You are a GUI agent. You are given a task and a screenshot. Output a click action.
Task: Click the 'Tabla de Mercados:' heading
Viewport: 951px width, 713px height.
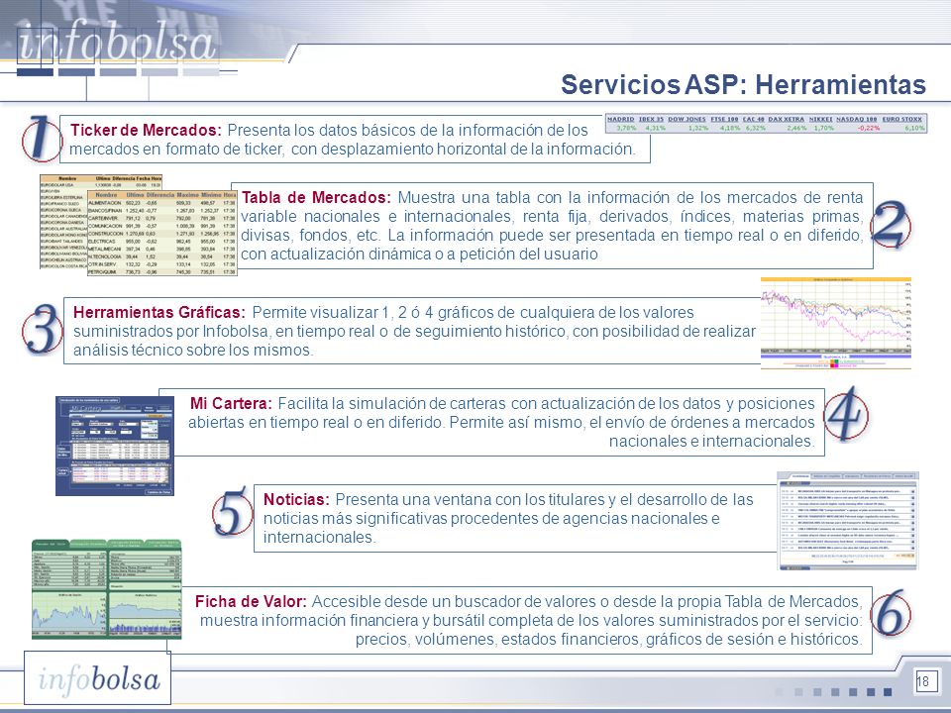point(316,197)
